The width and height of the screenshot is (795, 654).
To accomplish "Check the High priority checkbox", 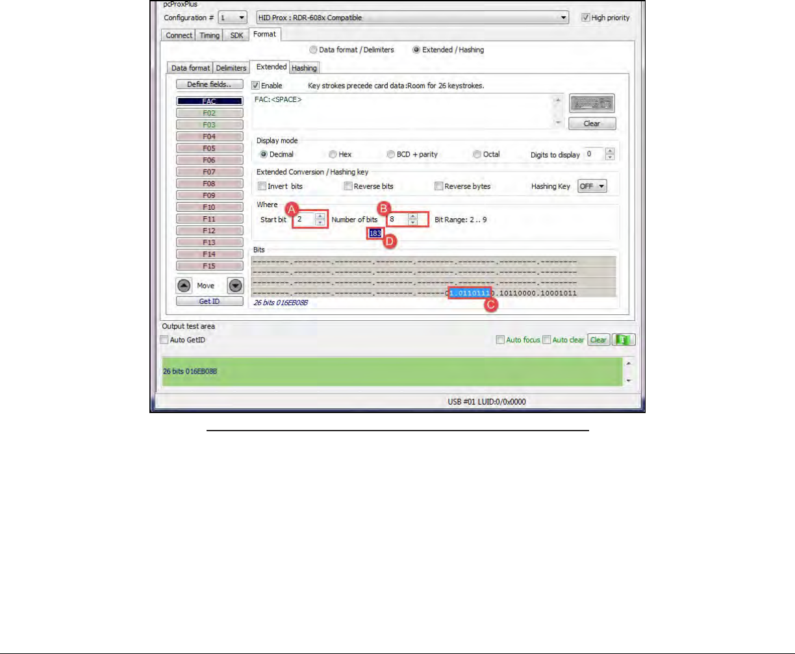I will pyautogui.click(x=585, y=18).
